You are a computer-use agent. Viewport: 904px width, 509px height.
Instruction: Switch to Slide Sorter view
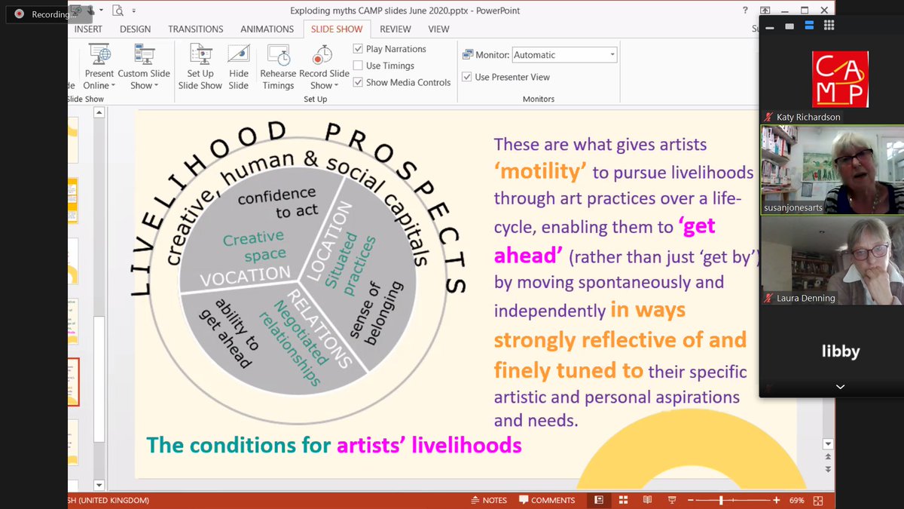tap(624, 500)
